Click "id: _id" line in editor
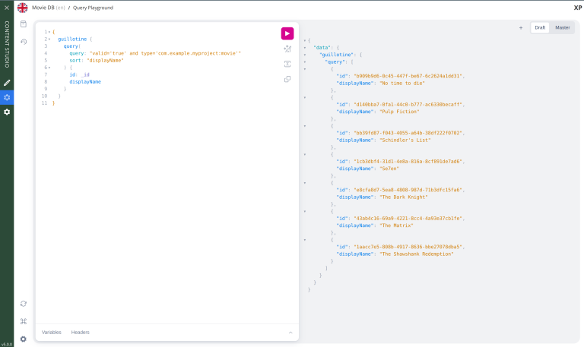This screenshot has width=584, height=347. point(79,74)
